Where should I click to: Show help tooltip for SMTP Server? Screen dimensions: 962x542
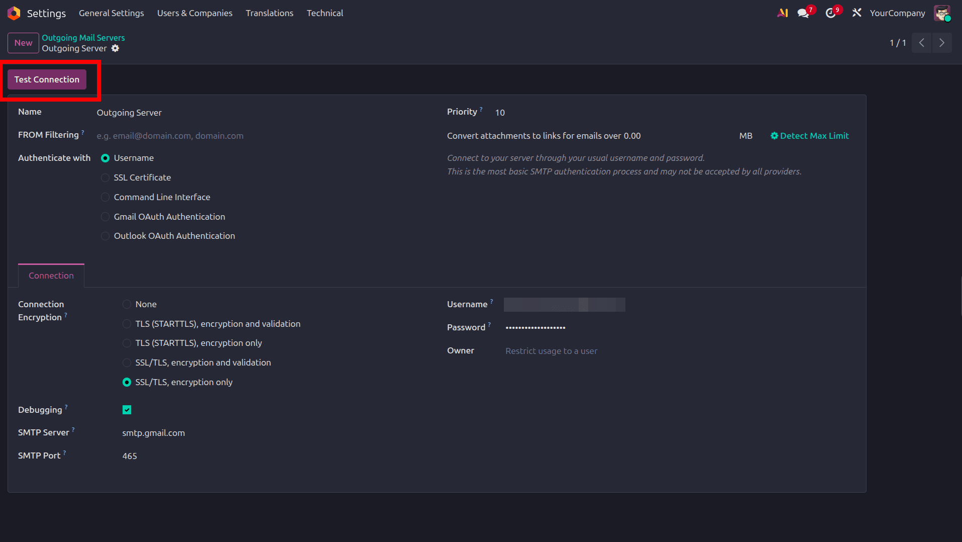point(73,430)
